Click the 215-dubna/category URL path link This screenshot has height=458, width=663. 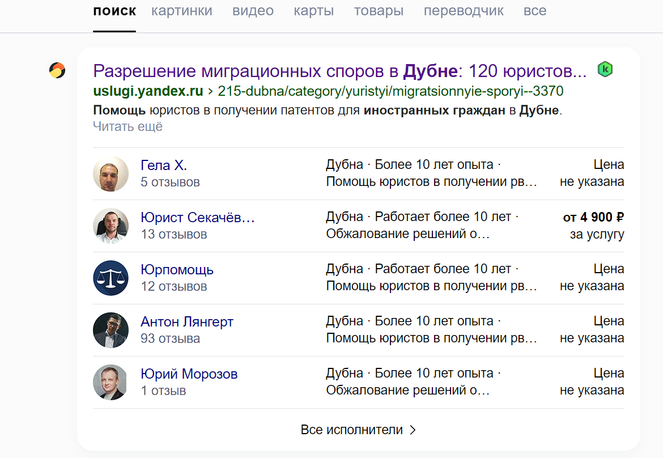[x=390, y=91]
